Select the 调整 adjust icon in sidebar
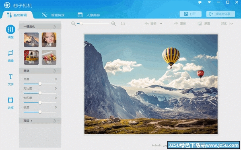The width and height of the screenshot is (241, 150). pos(10,29)
